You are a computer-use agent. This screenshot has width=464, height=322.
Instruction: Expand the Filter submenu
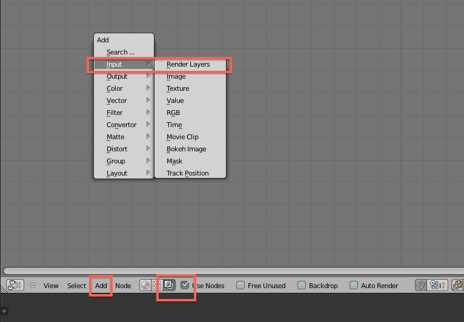[x=124, y=113]
